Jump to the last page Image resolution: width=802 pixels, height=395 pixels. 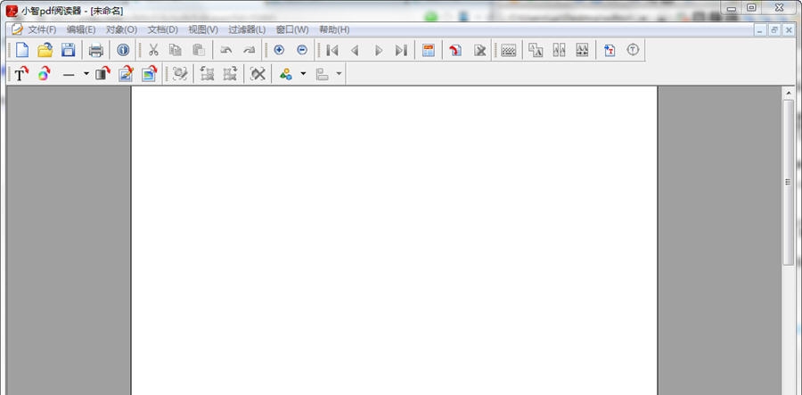coord(402,50)
